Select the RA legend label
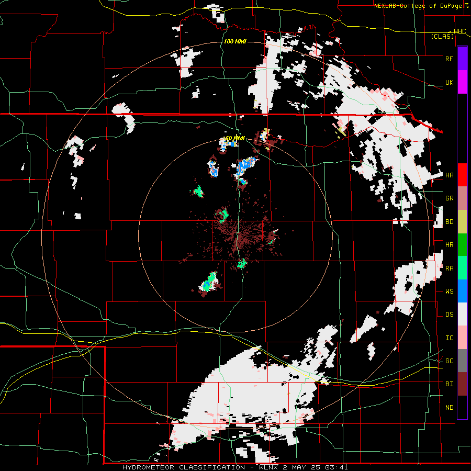 449,268
